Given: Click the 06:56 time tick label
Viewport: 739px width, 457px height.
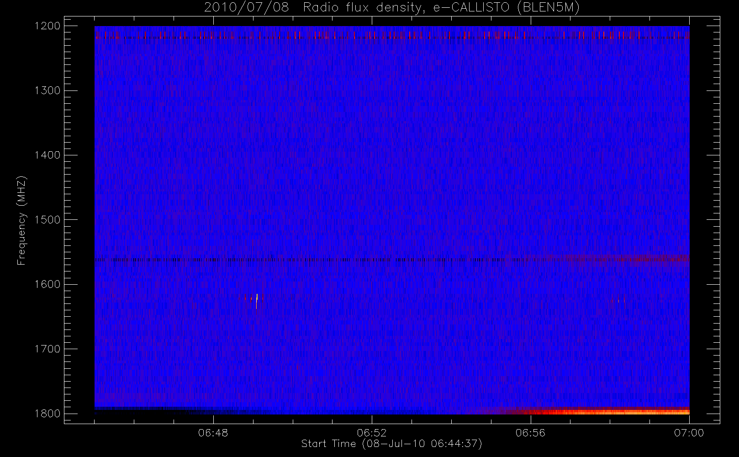Looking at the screenshot, I should [530, 432].
